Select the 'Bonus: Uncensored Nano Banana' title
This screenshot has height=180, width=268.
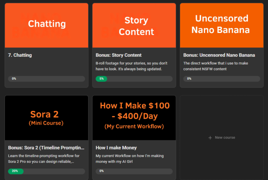(219, 55)
